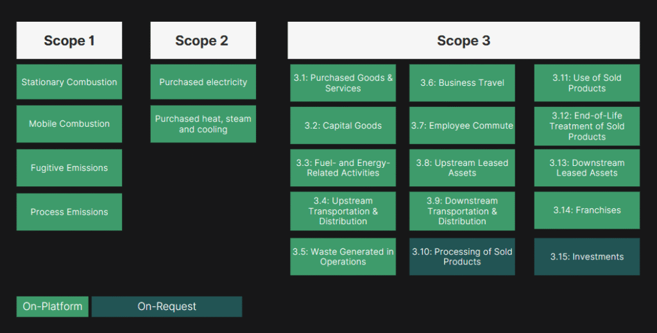Open 3.10 Processing of Sold Products

pyautogui.click(x=462, y=256)
